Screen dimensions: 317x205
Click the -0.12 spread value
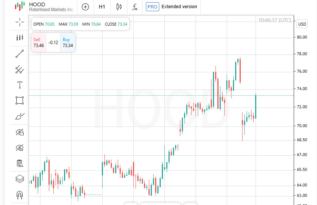point(53,43)
